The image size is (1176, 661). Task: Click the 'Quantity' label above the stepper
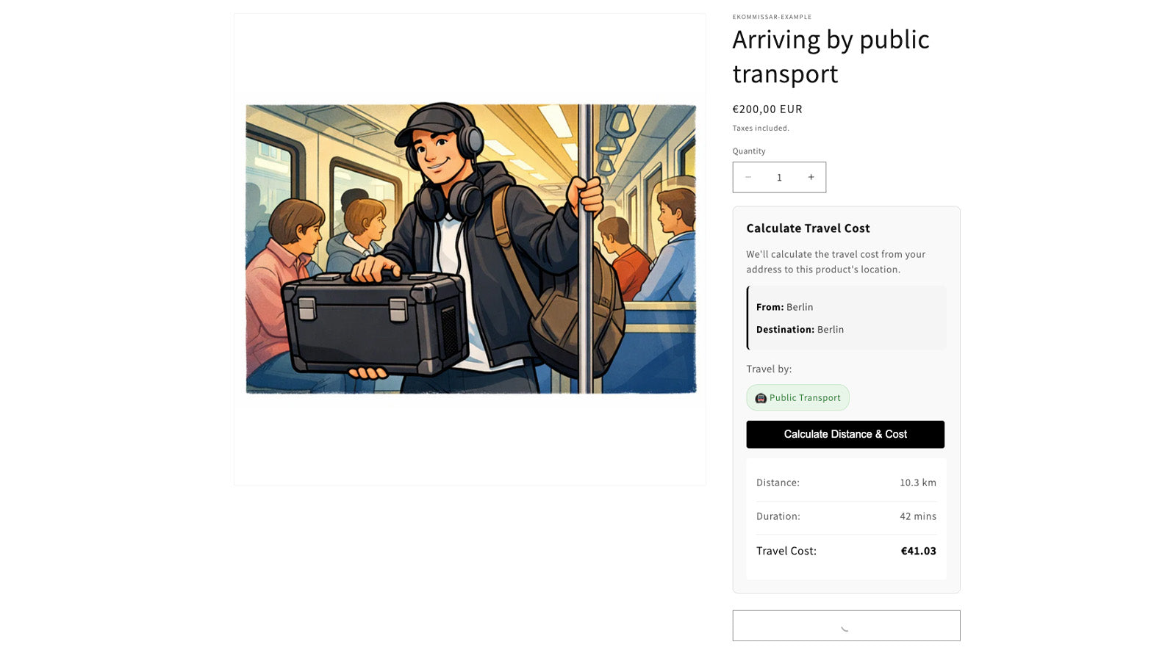tap(749, 151)
